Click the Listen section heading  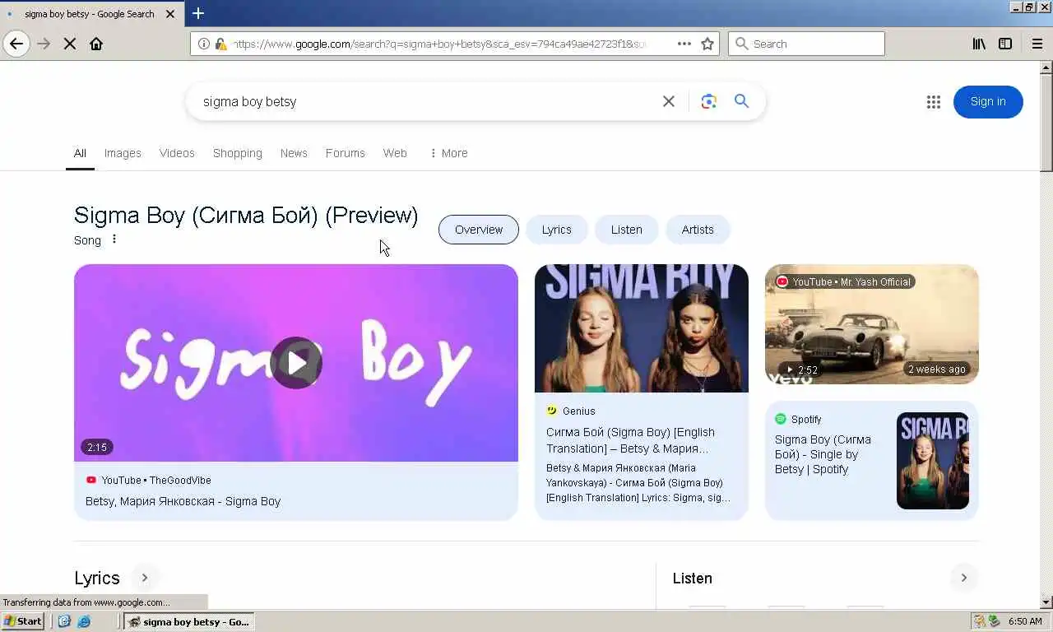point(693,579)
